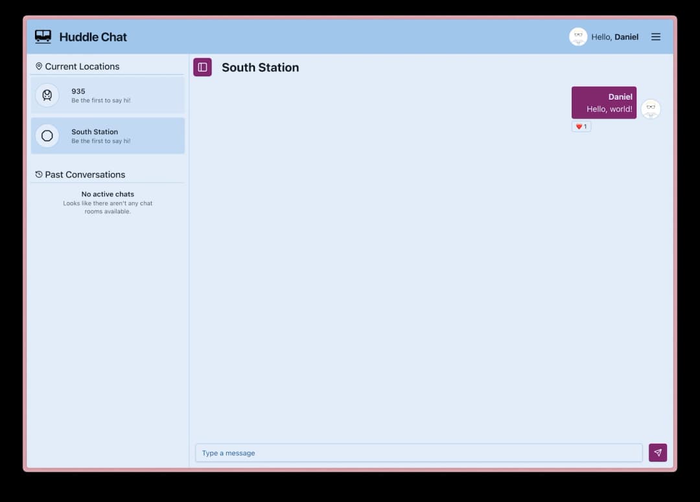Send the message with paper plane button
The width and height of the screenshot is (700, 502).
[x=658, y=453]
